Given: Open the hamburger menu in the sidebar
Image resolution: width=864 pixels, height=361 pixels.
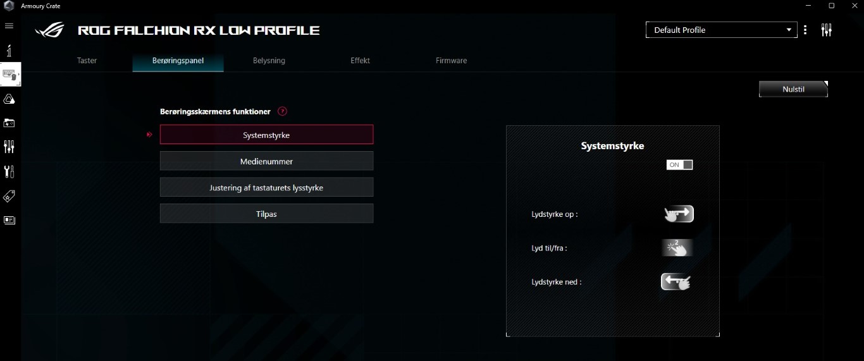Looking at the screenshot, I should click(9, 26).
